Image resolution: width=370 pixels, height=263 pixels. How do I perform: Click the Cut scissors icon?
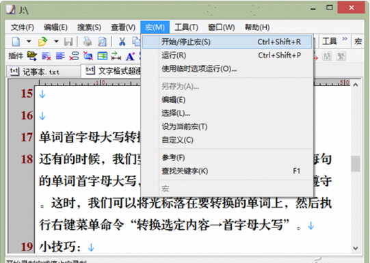[x=122, y=42]
